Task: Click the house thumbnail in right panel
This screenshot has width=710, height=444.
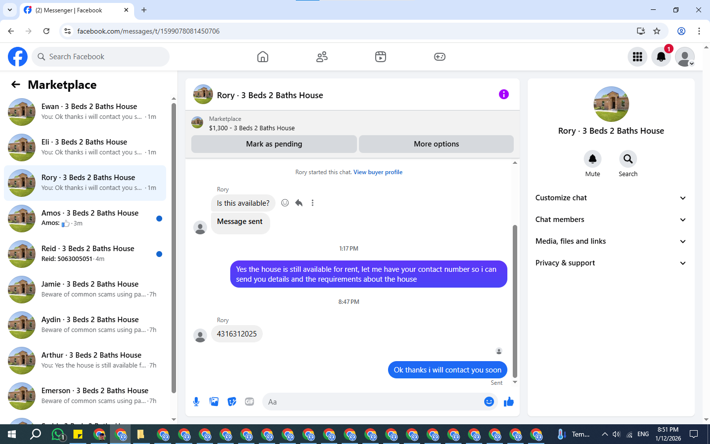Action: pyautogui.click(x=611, y=104)
